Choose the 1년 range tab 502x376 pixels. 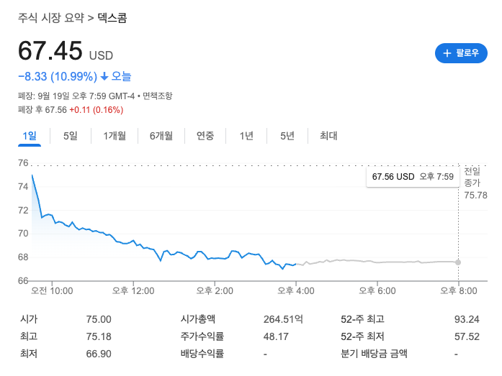click(x=246, y=136)
